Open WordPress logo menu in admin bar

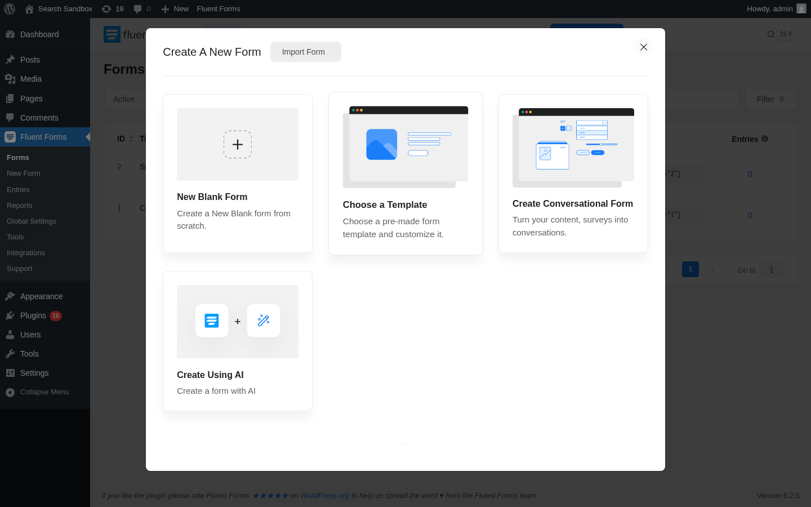pos(10,9)
